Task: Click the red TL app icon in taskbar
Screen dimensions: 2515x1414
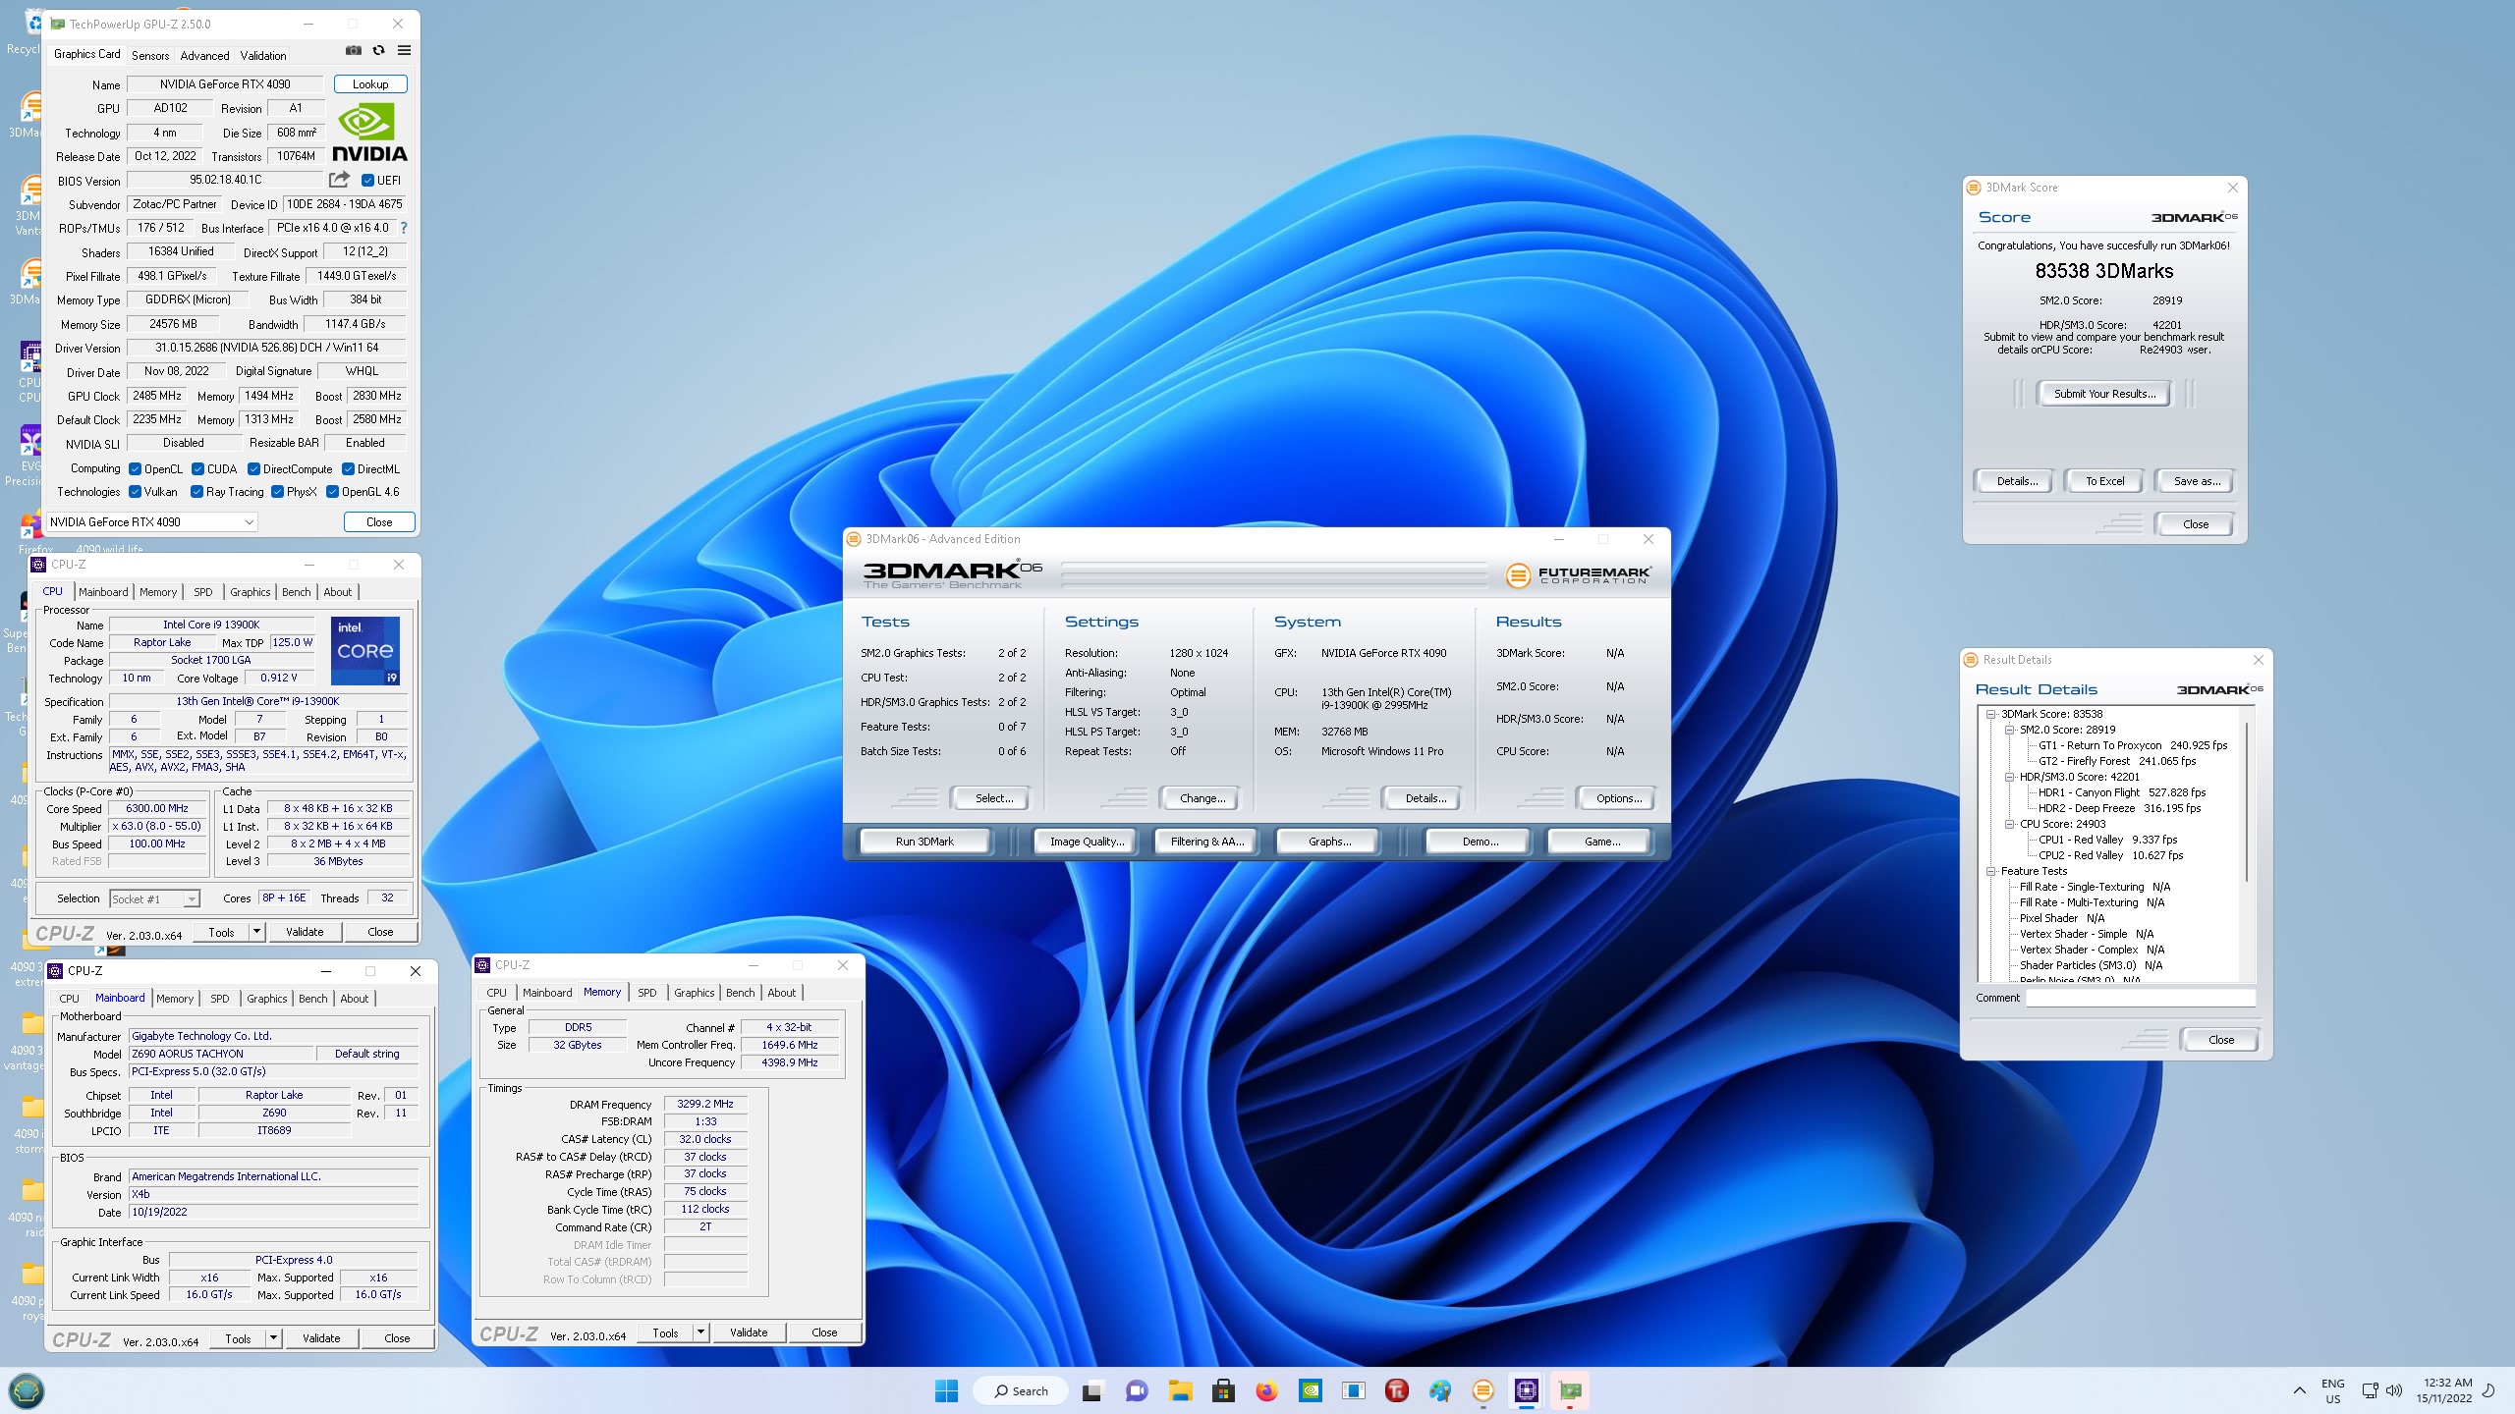Action: (x=1396, y=1390)
